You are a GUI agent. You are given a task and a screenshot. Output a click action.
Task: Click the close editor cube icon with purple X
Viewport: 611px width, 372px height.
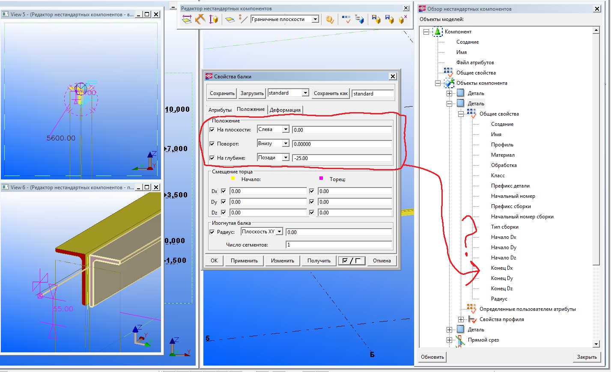click(402, 19)
